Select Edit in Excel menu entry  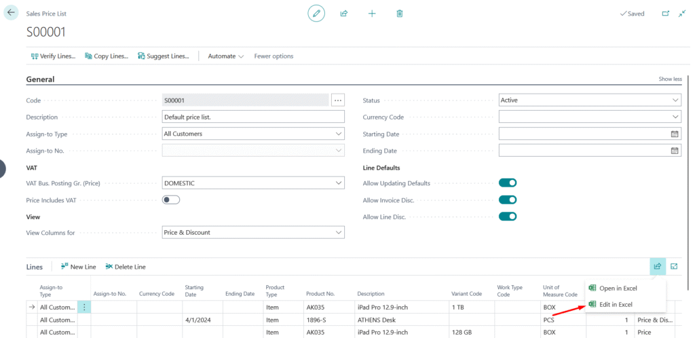pyautogui.click(x=616, y=305)
